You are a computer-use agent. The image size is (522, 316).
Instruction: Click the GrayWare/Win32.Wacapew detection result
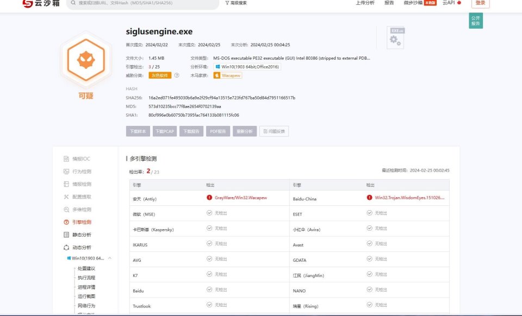(x=241, y=198)
